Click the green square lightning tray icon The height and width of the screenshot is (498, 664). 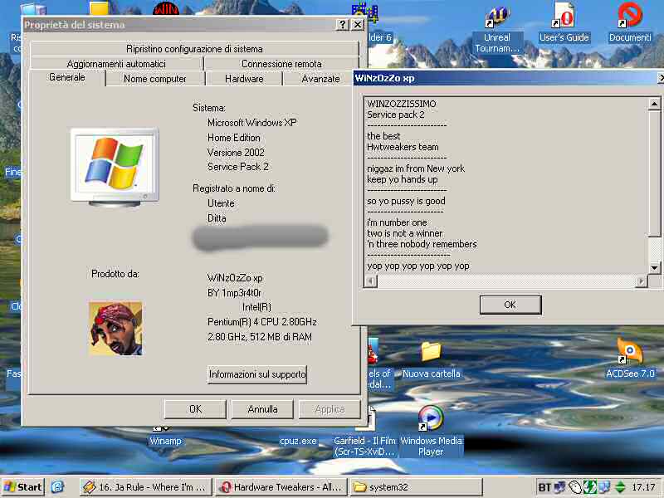click(x=590, y=487)
